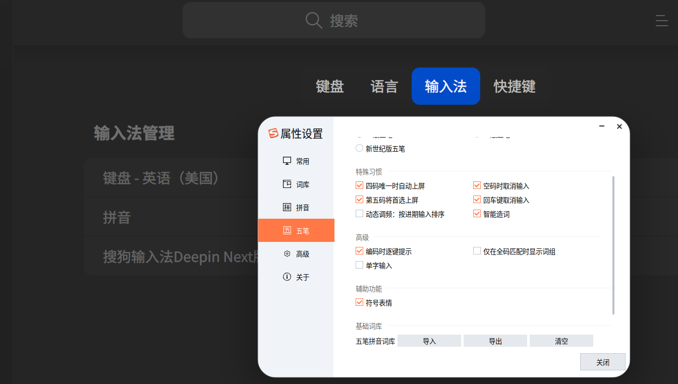Open the hamburger menu at top right
Image resolution: width=678 pixels, height=384 pixels.
tap(661, 20)
